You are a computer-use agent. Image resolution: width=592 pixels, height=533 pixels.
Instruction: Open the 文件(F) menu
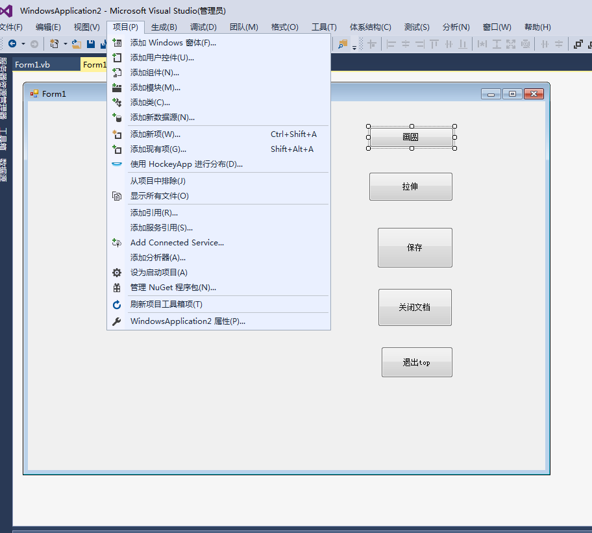point(11,27)
